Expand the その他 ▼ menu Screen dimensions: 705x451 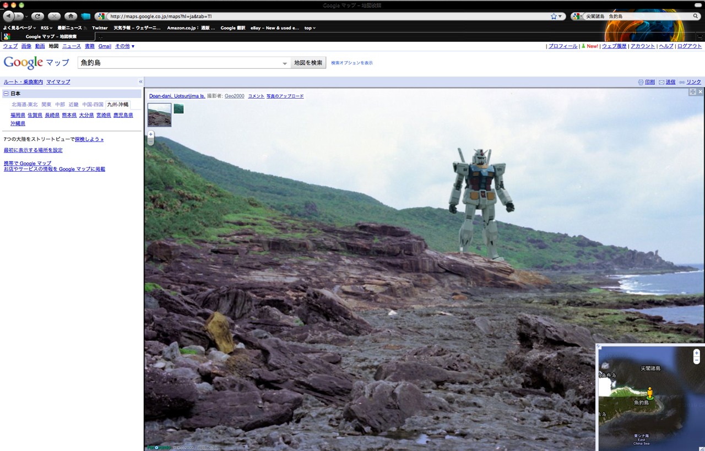(125, 46)
